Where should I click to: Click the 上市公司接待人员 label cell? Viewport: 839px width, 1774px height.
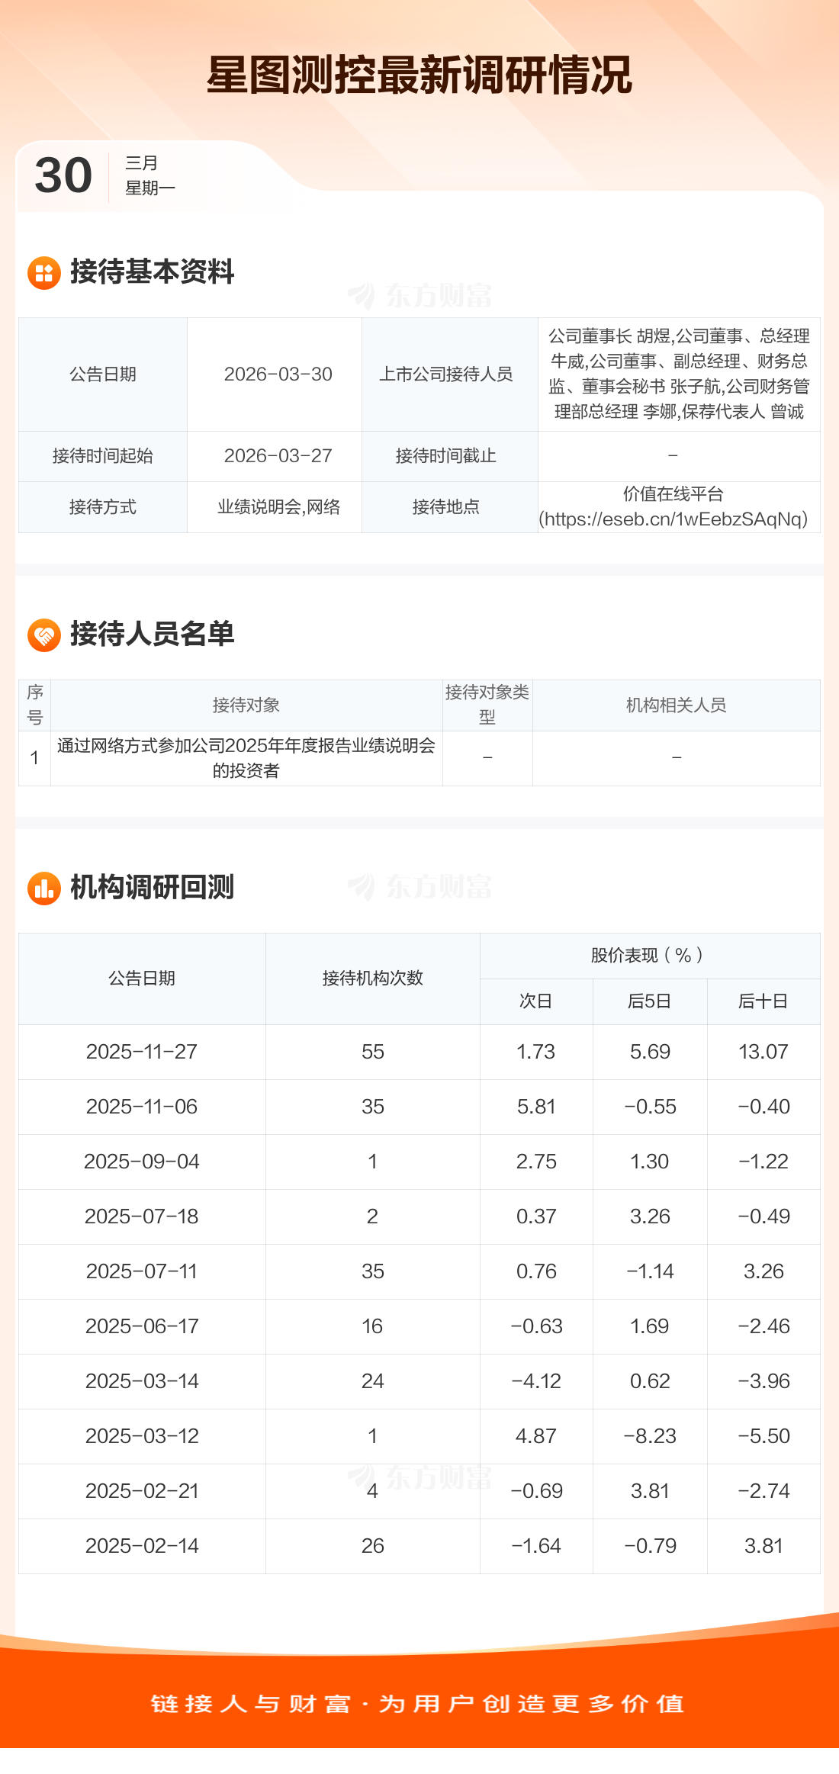tap(450, 374)
